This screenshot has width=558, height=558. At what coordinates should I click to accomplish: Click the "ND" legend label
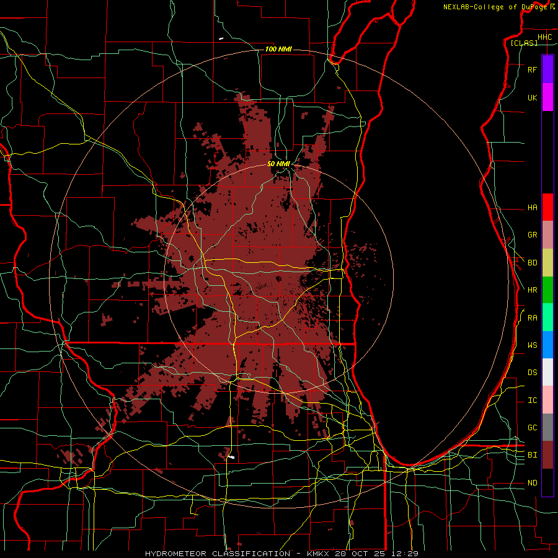(532, 483)
